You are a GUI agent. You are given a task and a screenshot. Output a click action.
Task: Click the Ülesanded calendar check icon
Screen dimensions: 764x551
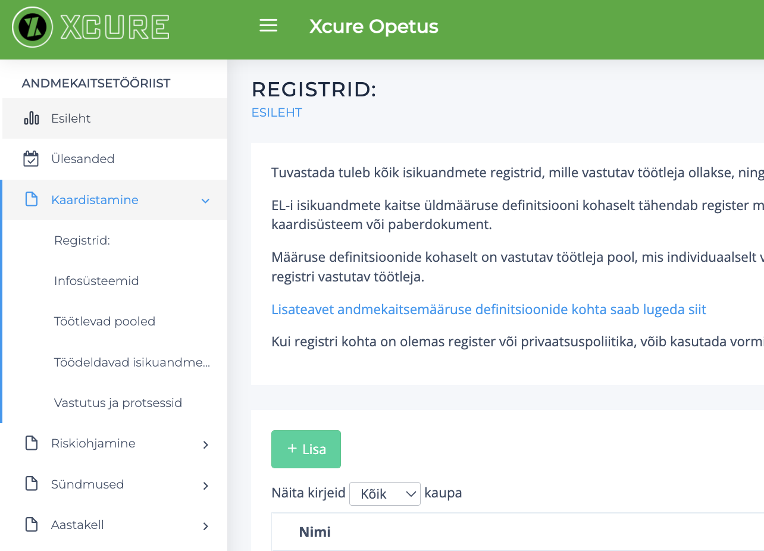(x=31, y=159)
